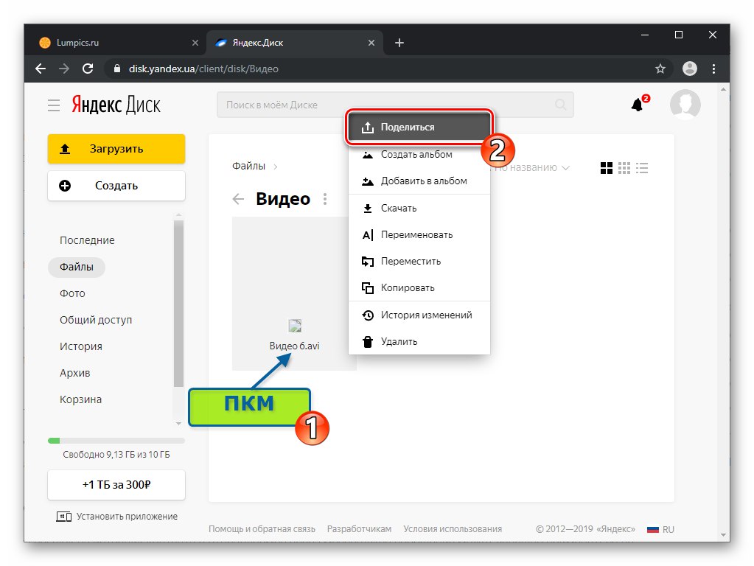The height and width of the screenshot is (566, 754).
Task: Bookmark this page with the star
Action: [x=660, y=69]
